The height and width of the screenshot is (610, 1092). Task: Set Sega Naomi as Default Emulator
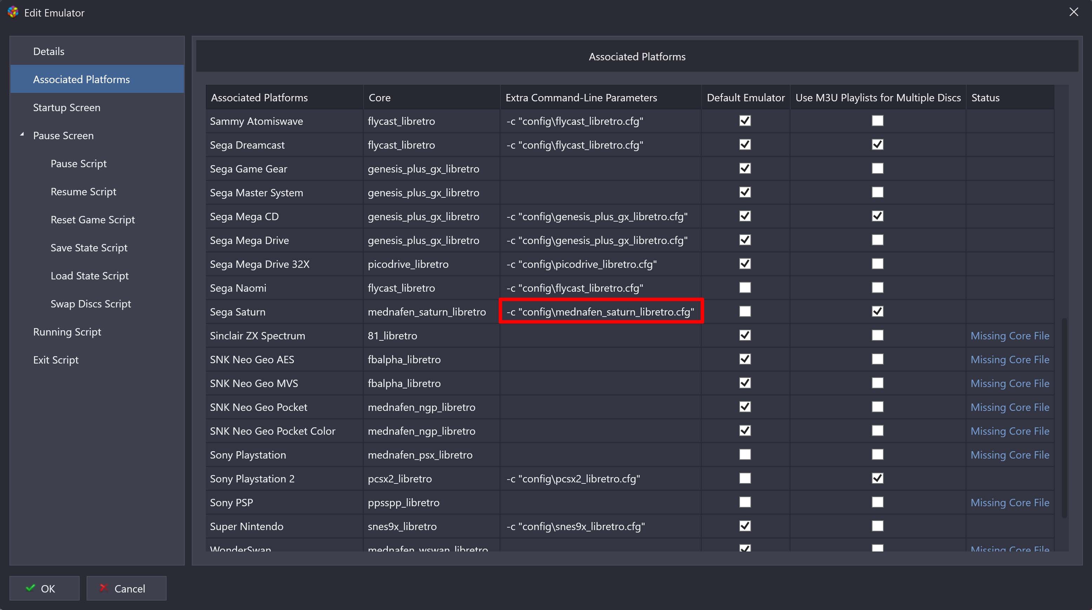745,287
